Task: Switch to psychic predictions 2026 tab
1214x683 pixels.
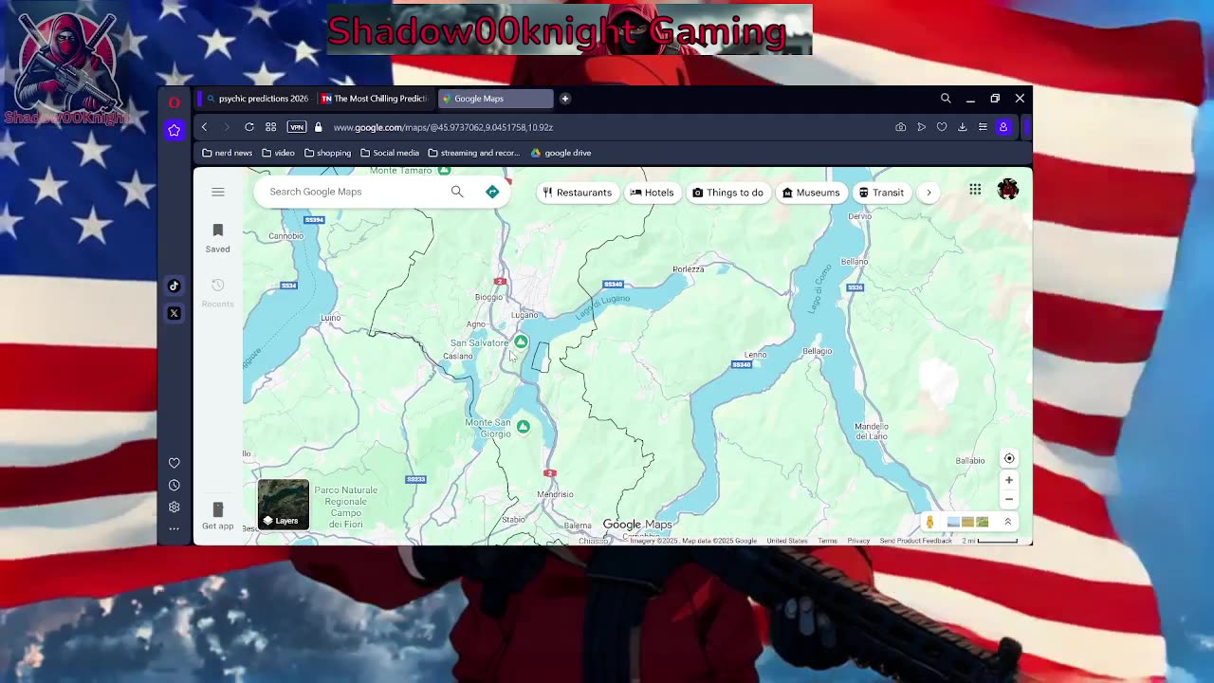Action: coord(257,99)
